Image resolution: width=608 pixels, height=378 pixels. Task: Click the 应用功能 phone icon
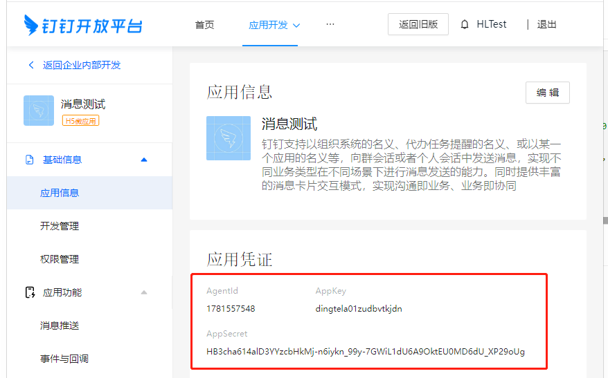tap(30, 292)
